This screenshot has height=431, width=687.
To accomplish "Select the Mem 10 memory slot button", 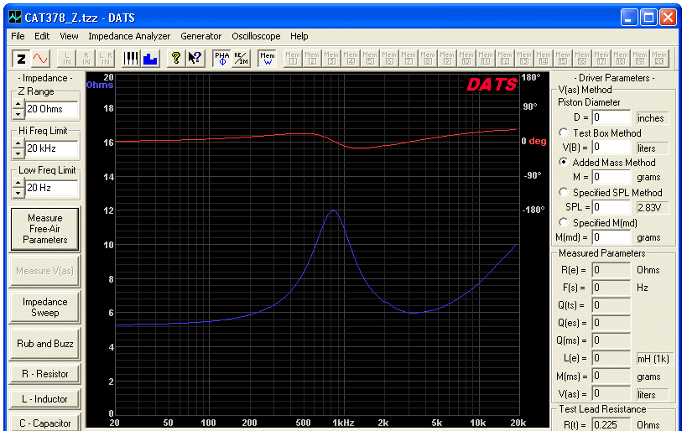I will [x=466, y=58].
